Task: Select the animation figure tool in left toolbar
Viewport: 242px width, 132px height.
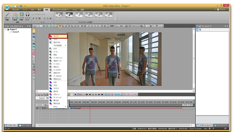Action: pyautogui.click(x=34, y=67)
